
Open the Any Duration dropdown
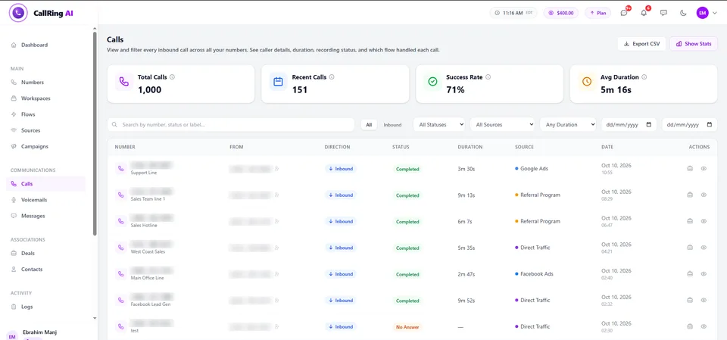click(x=568, y=125)
